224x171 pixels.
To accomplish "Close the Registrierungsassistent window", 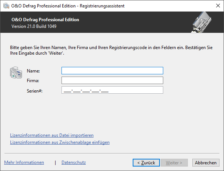I will tap(218, 6).
